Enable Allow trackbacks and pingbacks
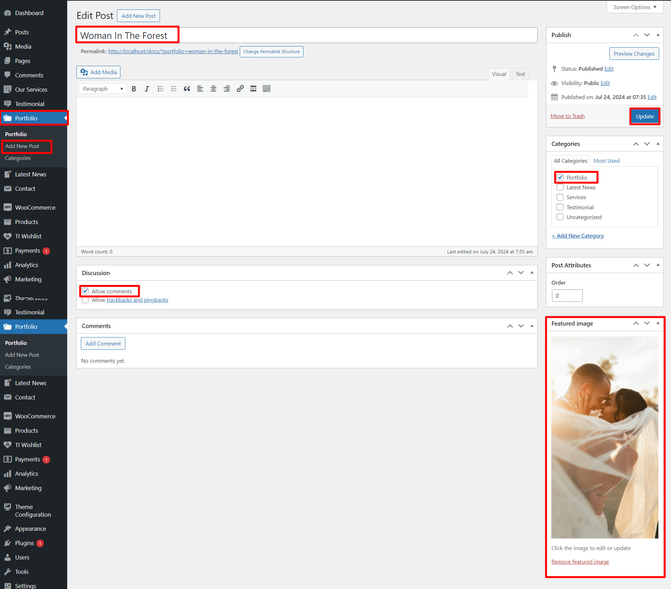The height and width of the screenshot is (589, 671). [x=85, y=300]
